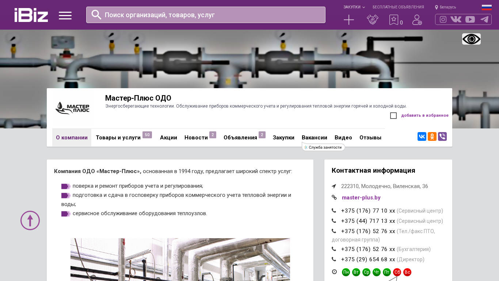Open the Видео tab
499x281 pixels.
pyautogui.click(x=343, y=138)
